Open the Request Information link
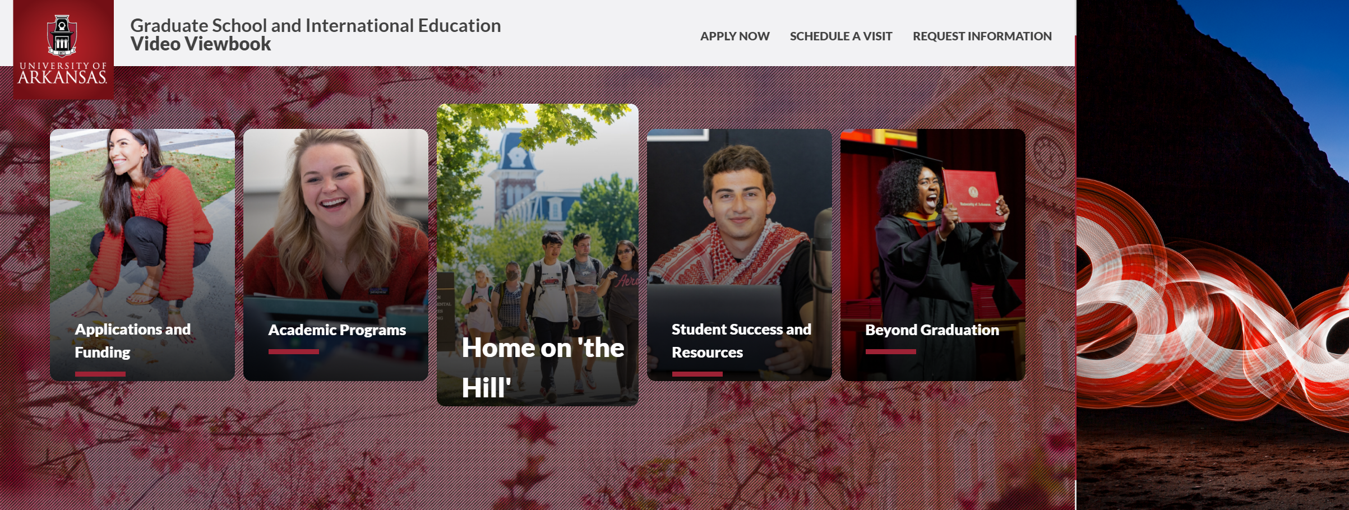This screenshot has width=1349, height=510. pos(982,36)
